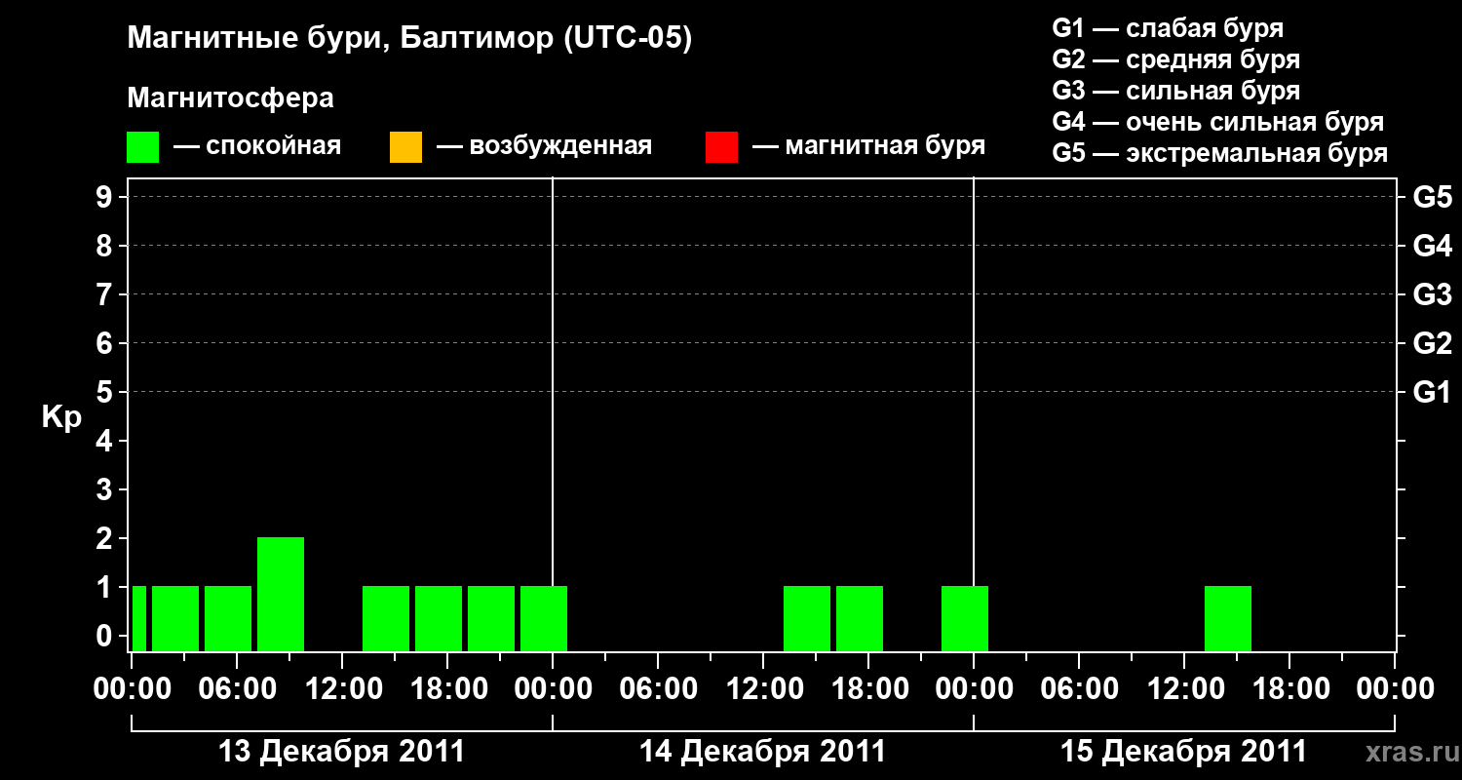Screen dimensions: 1462x780
Task: Click '06:00' time label above 15 Декабря
Action: coord(1079,689)
